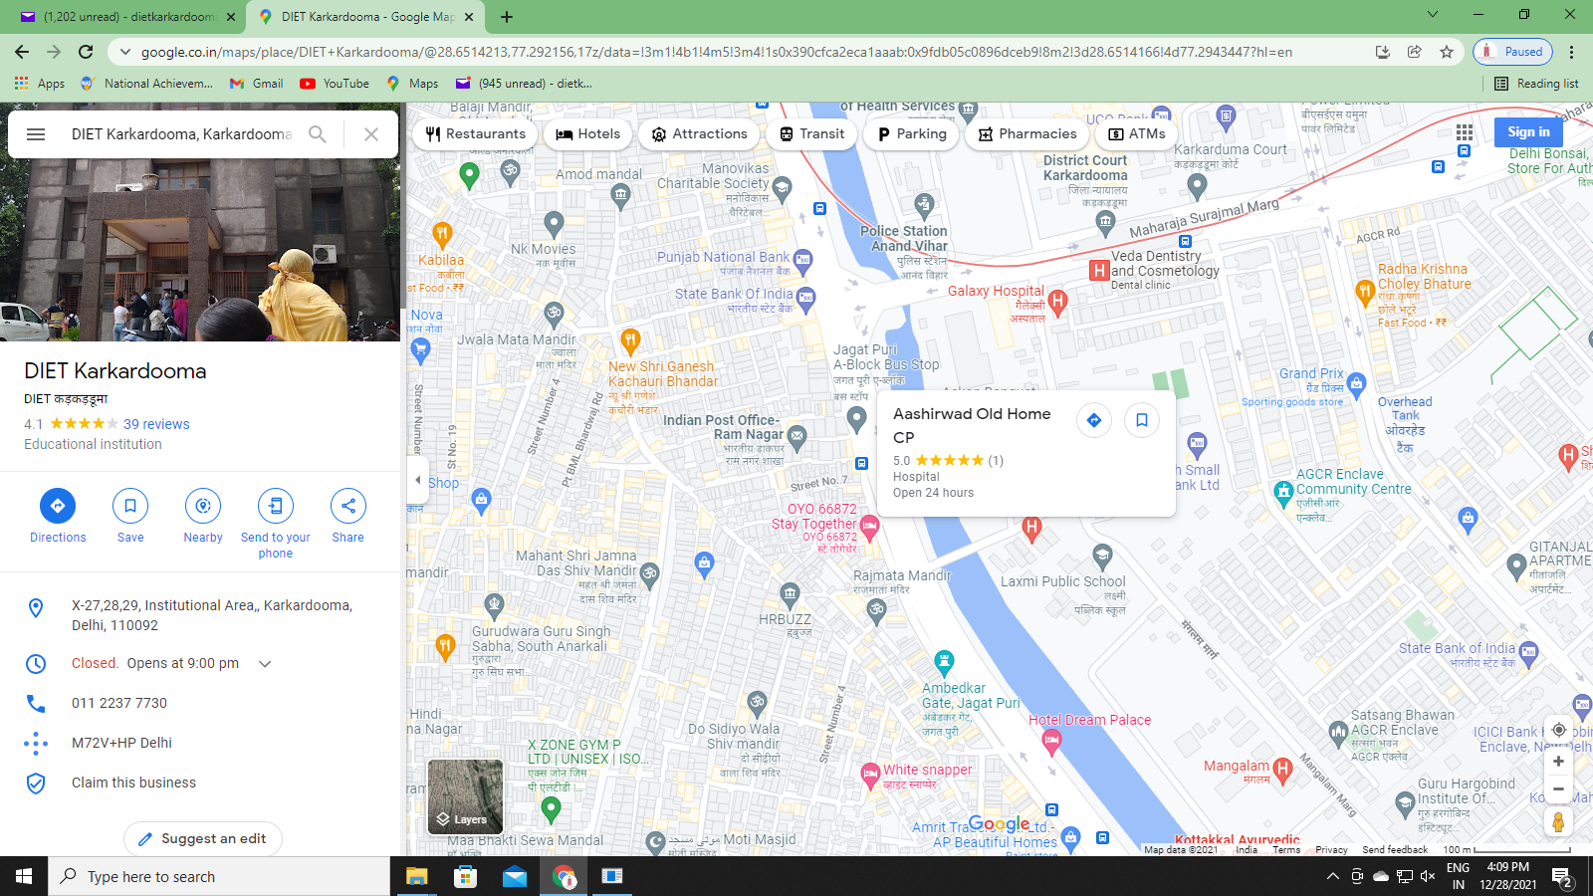1593x896 pixels.
Task: Open National Achievement bookmark
Action: click(x=146, y=84)
